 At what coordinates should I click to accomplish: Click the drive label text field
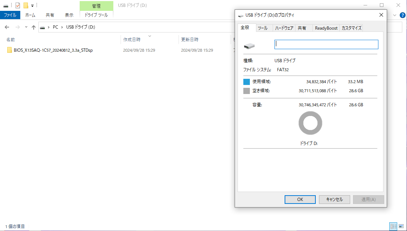326,44
